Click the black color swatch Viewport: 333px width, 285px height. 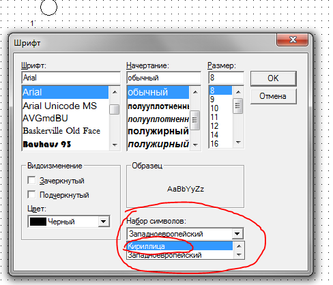pyautogui.click(x=38, y=222)
